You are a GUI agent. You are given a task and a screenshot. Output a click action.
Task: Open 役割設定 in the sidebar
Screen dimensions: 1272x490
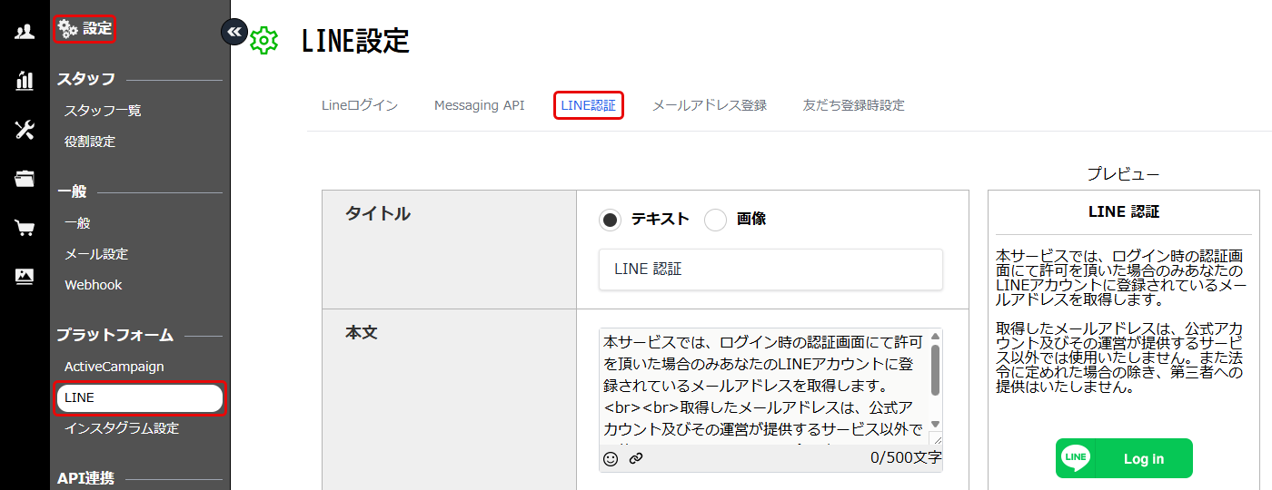point(90,142)
